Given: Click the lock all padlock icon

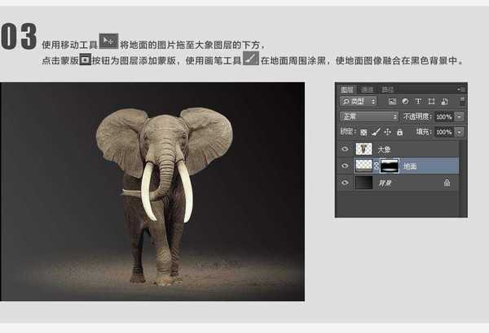Looking at the screenshot, I should (x=399, y=132).
